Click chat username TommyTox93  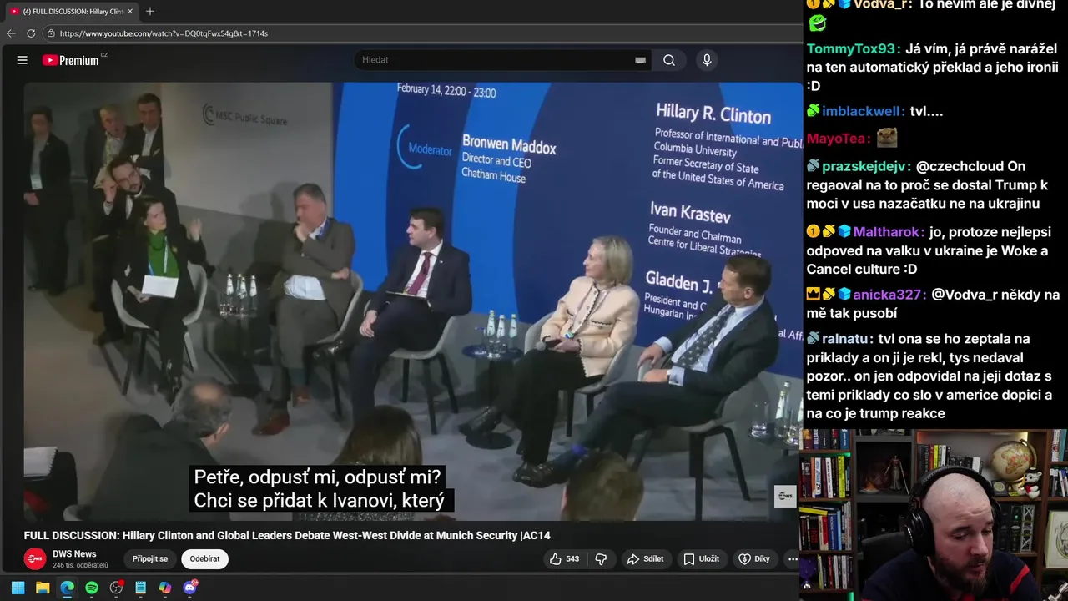tap(851, 49)
